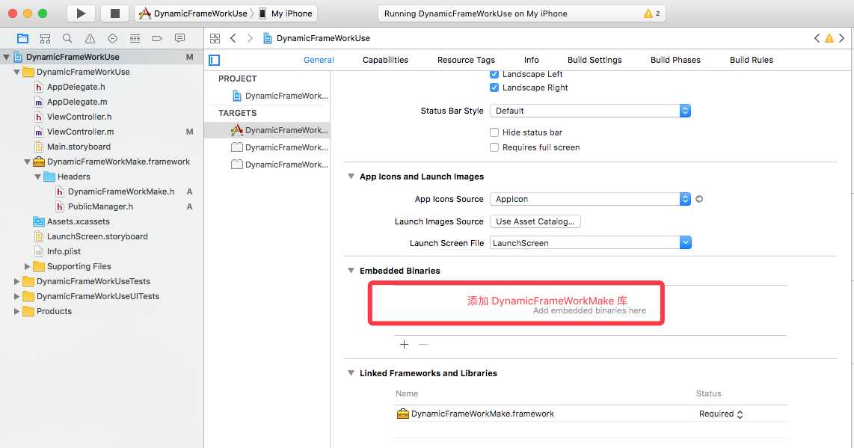Choose My iPhone run destination
Viewport: 854px width, 448px height.
[286, 13]
